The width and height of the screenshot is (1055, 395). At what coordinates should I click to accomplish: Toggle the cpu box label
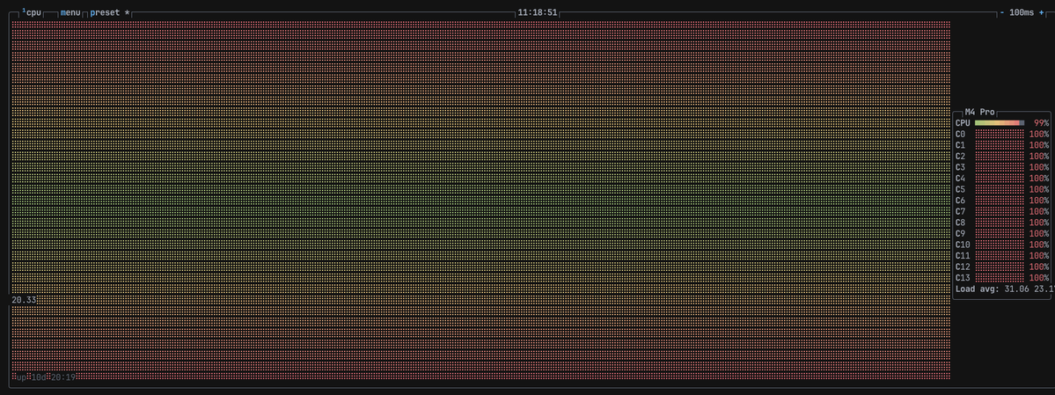coord(32,13)
